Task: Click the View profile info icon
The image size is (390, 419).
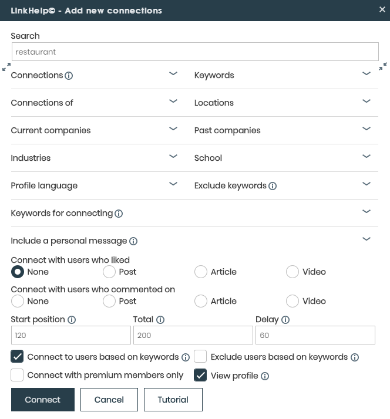Action: (x=265, y=376)
